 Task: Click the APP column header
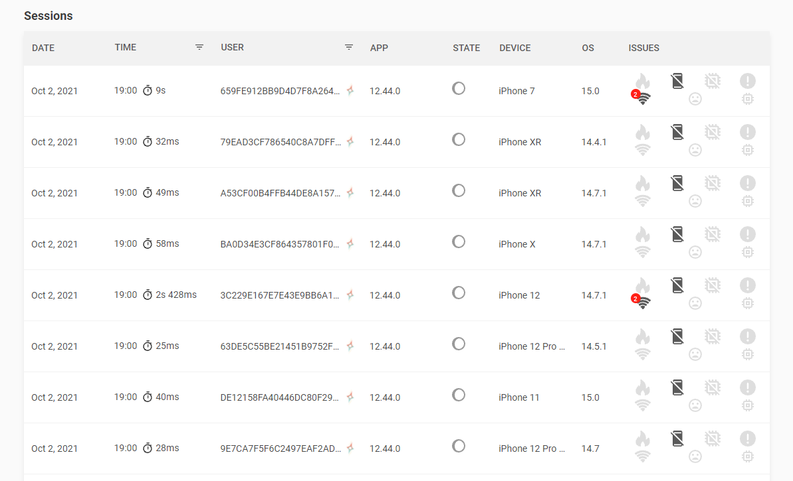[x=379, y=48]
